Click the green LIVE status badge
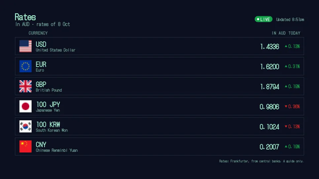Viewport: 319px width, 179px height. coord(264,19)
